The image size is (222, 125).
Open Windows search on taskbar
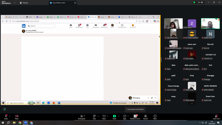[8, 123]
